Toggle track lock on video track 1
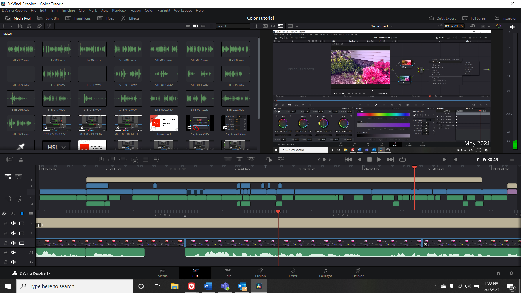The height and width of the screenshot is (293, 521). pyautogui.click(x=5, y=243)
